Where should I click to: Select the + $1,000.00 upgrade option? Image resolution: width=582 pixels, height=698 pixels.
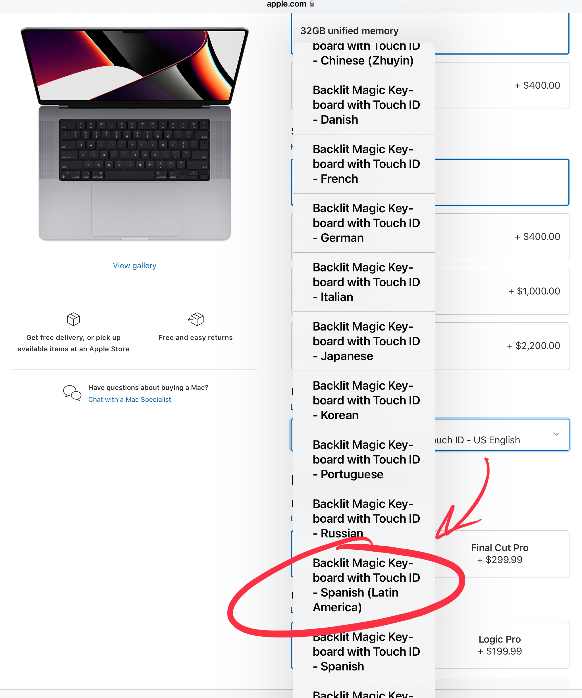(502, 291)
